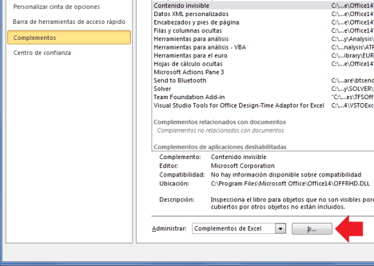This screenshot has height=266, width=374.
Task: Select Herramientas para el euro add-in
Action: [x=263, y=55]
